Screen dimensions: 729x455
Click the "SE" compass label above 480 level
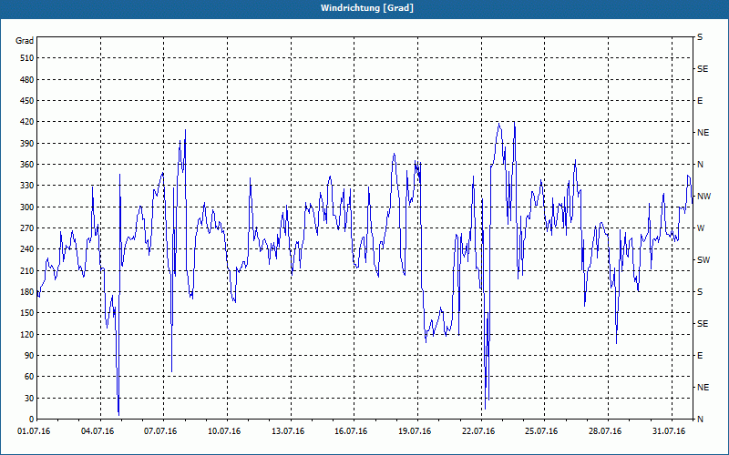pos(703,69)
